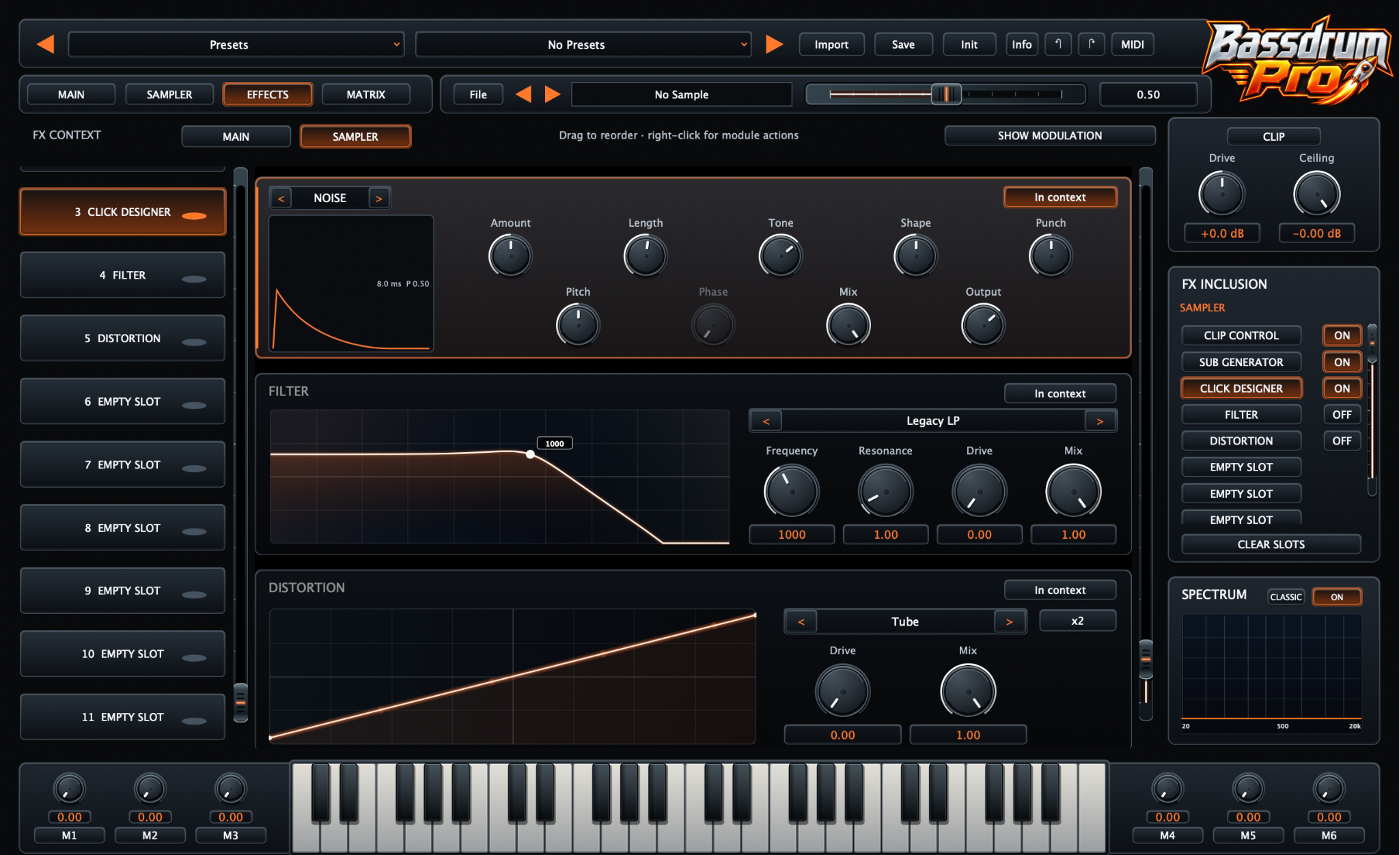Select previous click type before NOISE
1399x855 pixels.
click(x=281, y=198)
